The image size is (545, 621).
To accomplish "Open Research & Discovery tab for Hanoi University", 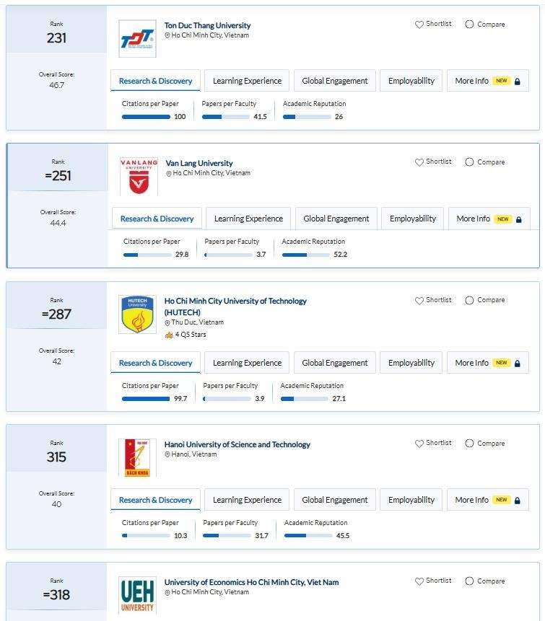I will click(x=155, y=500).
